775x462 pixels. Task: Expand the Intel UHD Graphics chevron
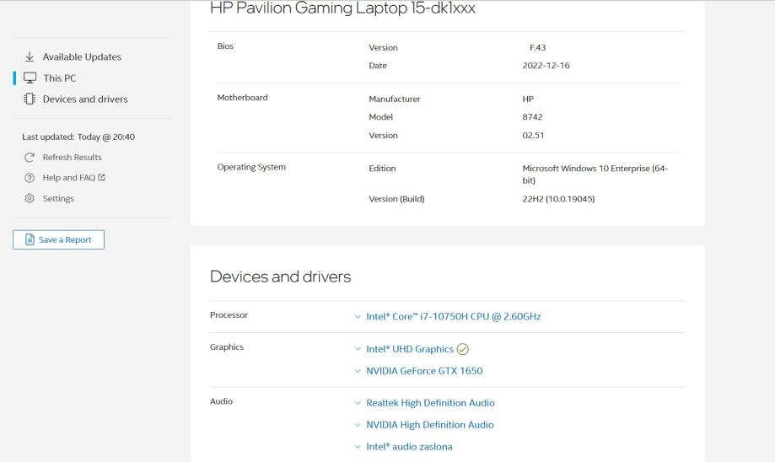(358, 349)
